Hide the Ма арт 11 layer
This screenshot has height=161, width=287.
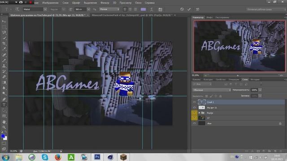point(194,107)
